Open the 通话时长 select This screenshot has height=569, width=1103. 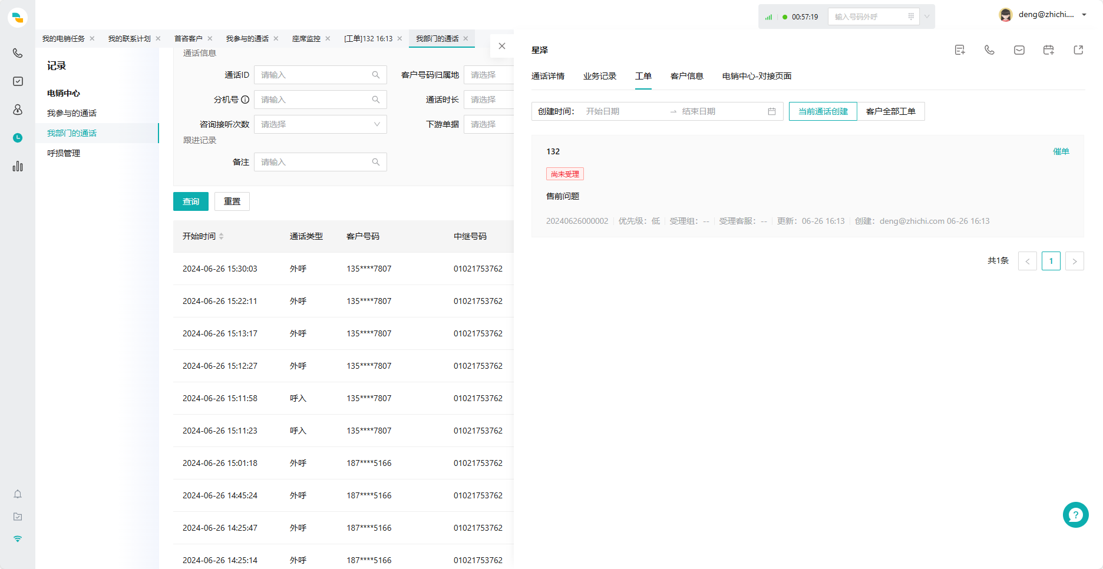[488, 100]
